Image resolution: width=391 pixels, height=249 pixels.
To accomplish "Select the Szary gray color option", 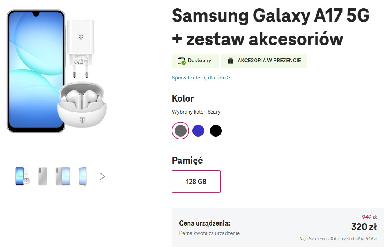I will [181, 131].
